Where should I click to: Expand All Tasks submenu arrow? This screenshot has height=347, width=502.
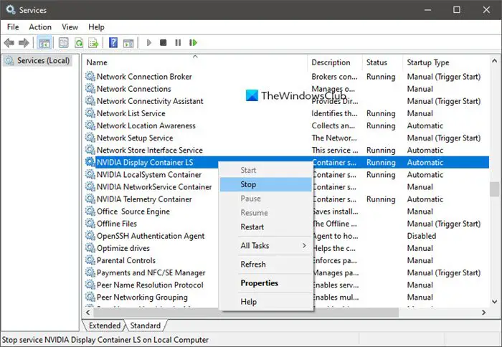pos(304,245)
